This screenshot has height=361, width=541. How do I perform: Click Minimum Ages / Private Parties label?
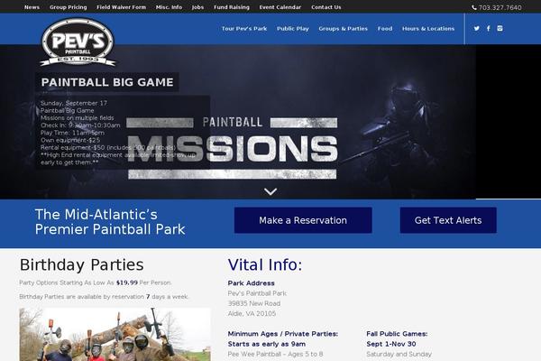(x=283, y=334)
